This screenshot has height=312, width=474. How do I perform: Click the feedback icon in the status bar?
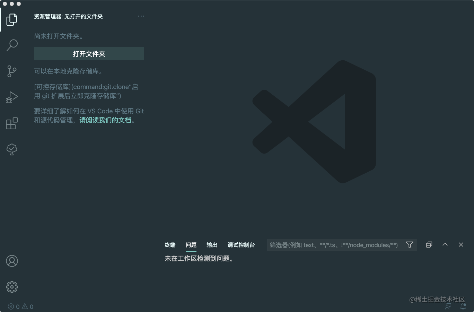(x=448, y=306)
